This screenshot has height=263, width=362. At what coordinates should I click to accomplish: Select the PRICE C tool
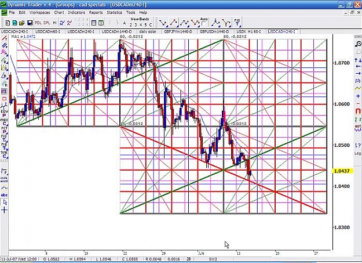pos(4,122)
